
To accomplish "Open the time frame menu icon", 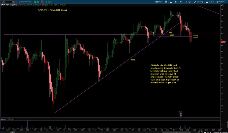I will click(x=181, y=2).
